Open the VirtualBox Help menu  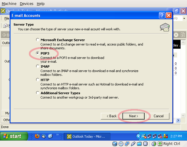(41, 4)
